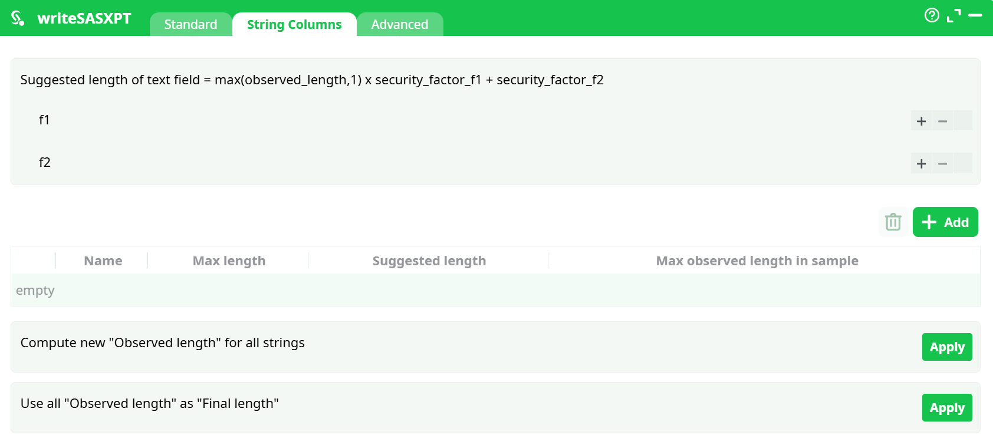The width and height of the screenshot is (993, 438).
Task: Apply Compute new Observed length for strings
Action: (946, 347)
